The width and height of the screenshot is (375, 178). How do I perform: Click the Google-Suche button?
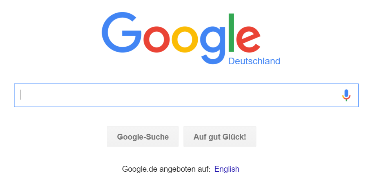143,136
